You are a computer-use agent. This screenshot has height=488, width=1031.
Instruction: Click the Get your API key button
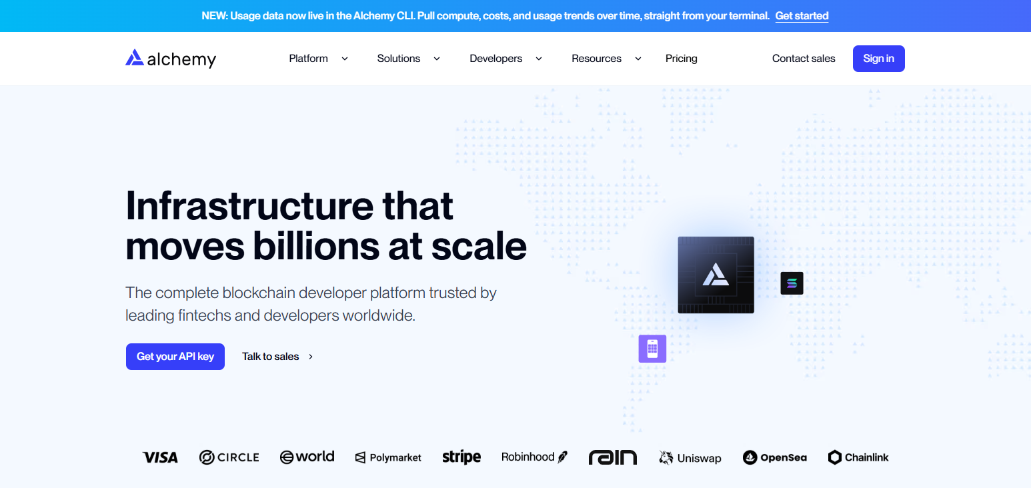pos(175,357)
